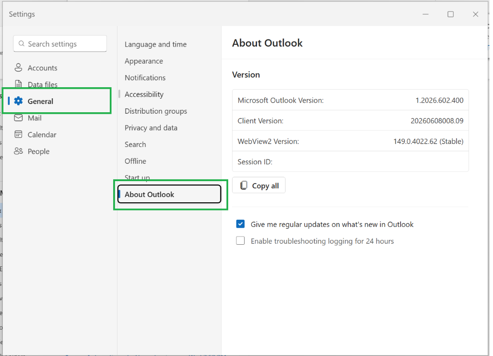
Task: Maximize the Settings window
Action: (451, 14)
